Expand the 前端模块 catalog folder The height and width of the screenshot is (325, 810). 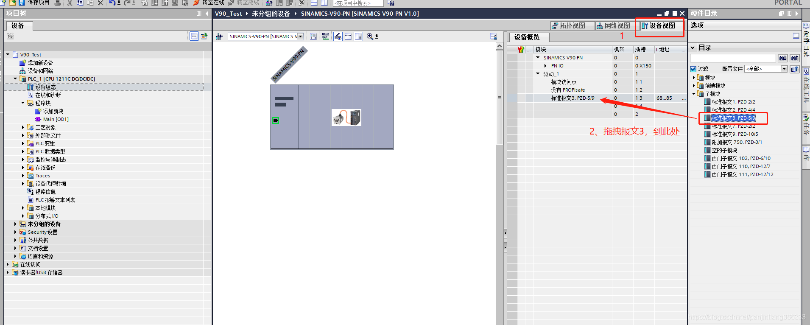click(x=694, y=86)
